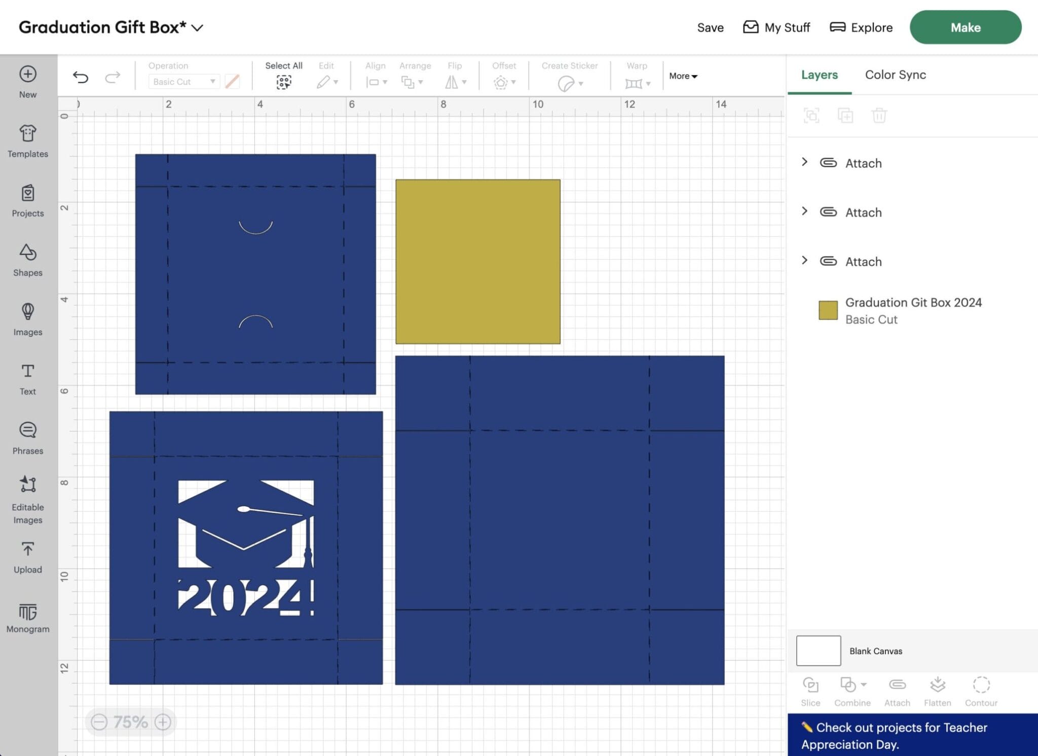Open the Phrases panel
Image resolution: width=1038 pixels, height=756 pixels.
coord(28,438)
